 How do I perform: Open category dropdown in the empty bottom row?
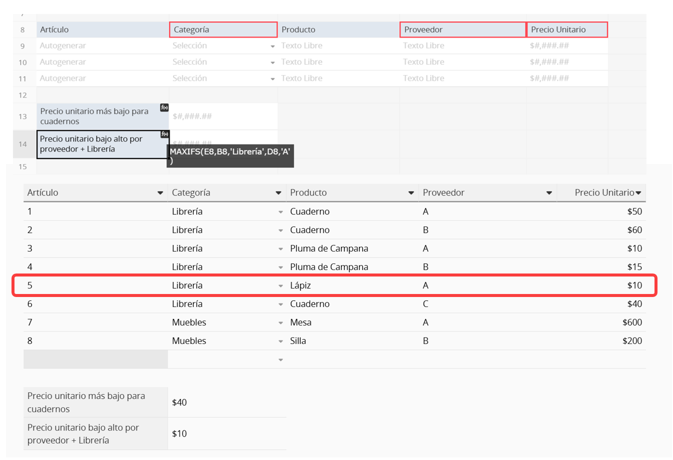pyautogui.click(x=280, y=360)
